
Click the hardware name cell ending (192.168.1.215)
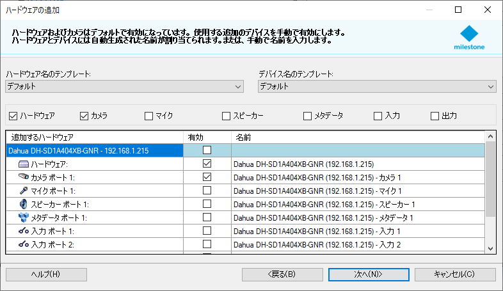(358, 164)
